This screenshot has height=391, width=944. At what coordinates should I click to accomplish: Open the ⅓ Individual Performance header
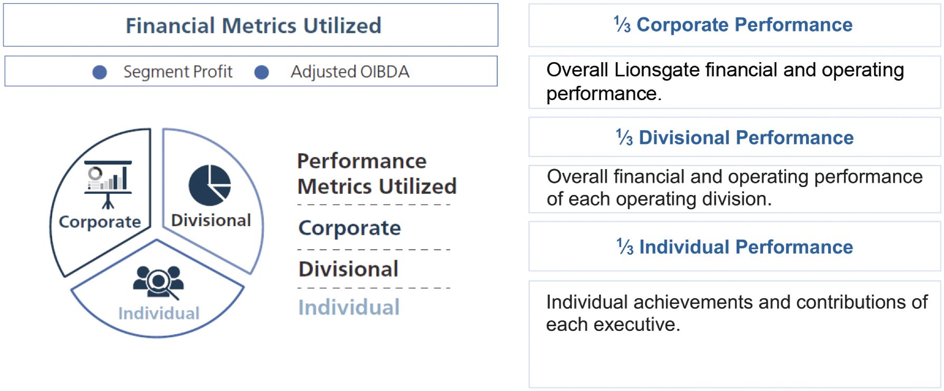pyautogui.click(x=734, y=247)
